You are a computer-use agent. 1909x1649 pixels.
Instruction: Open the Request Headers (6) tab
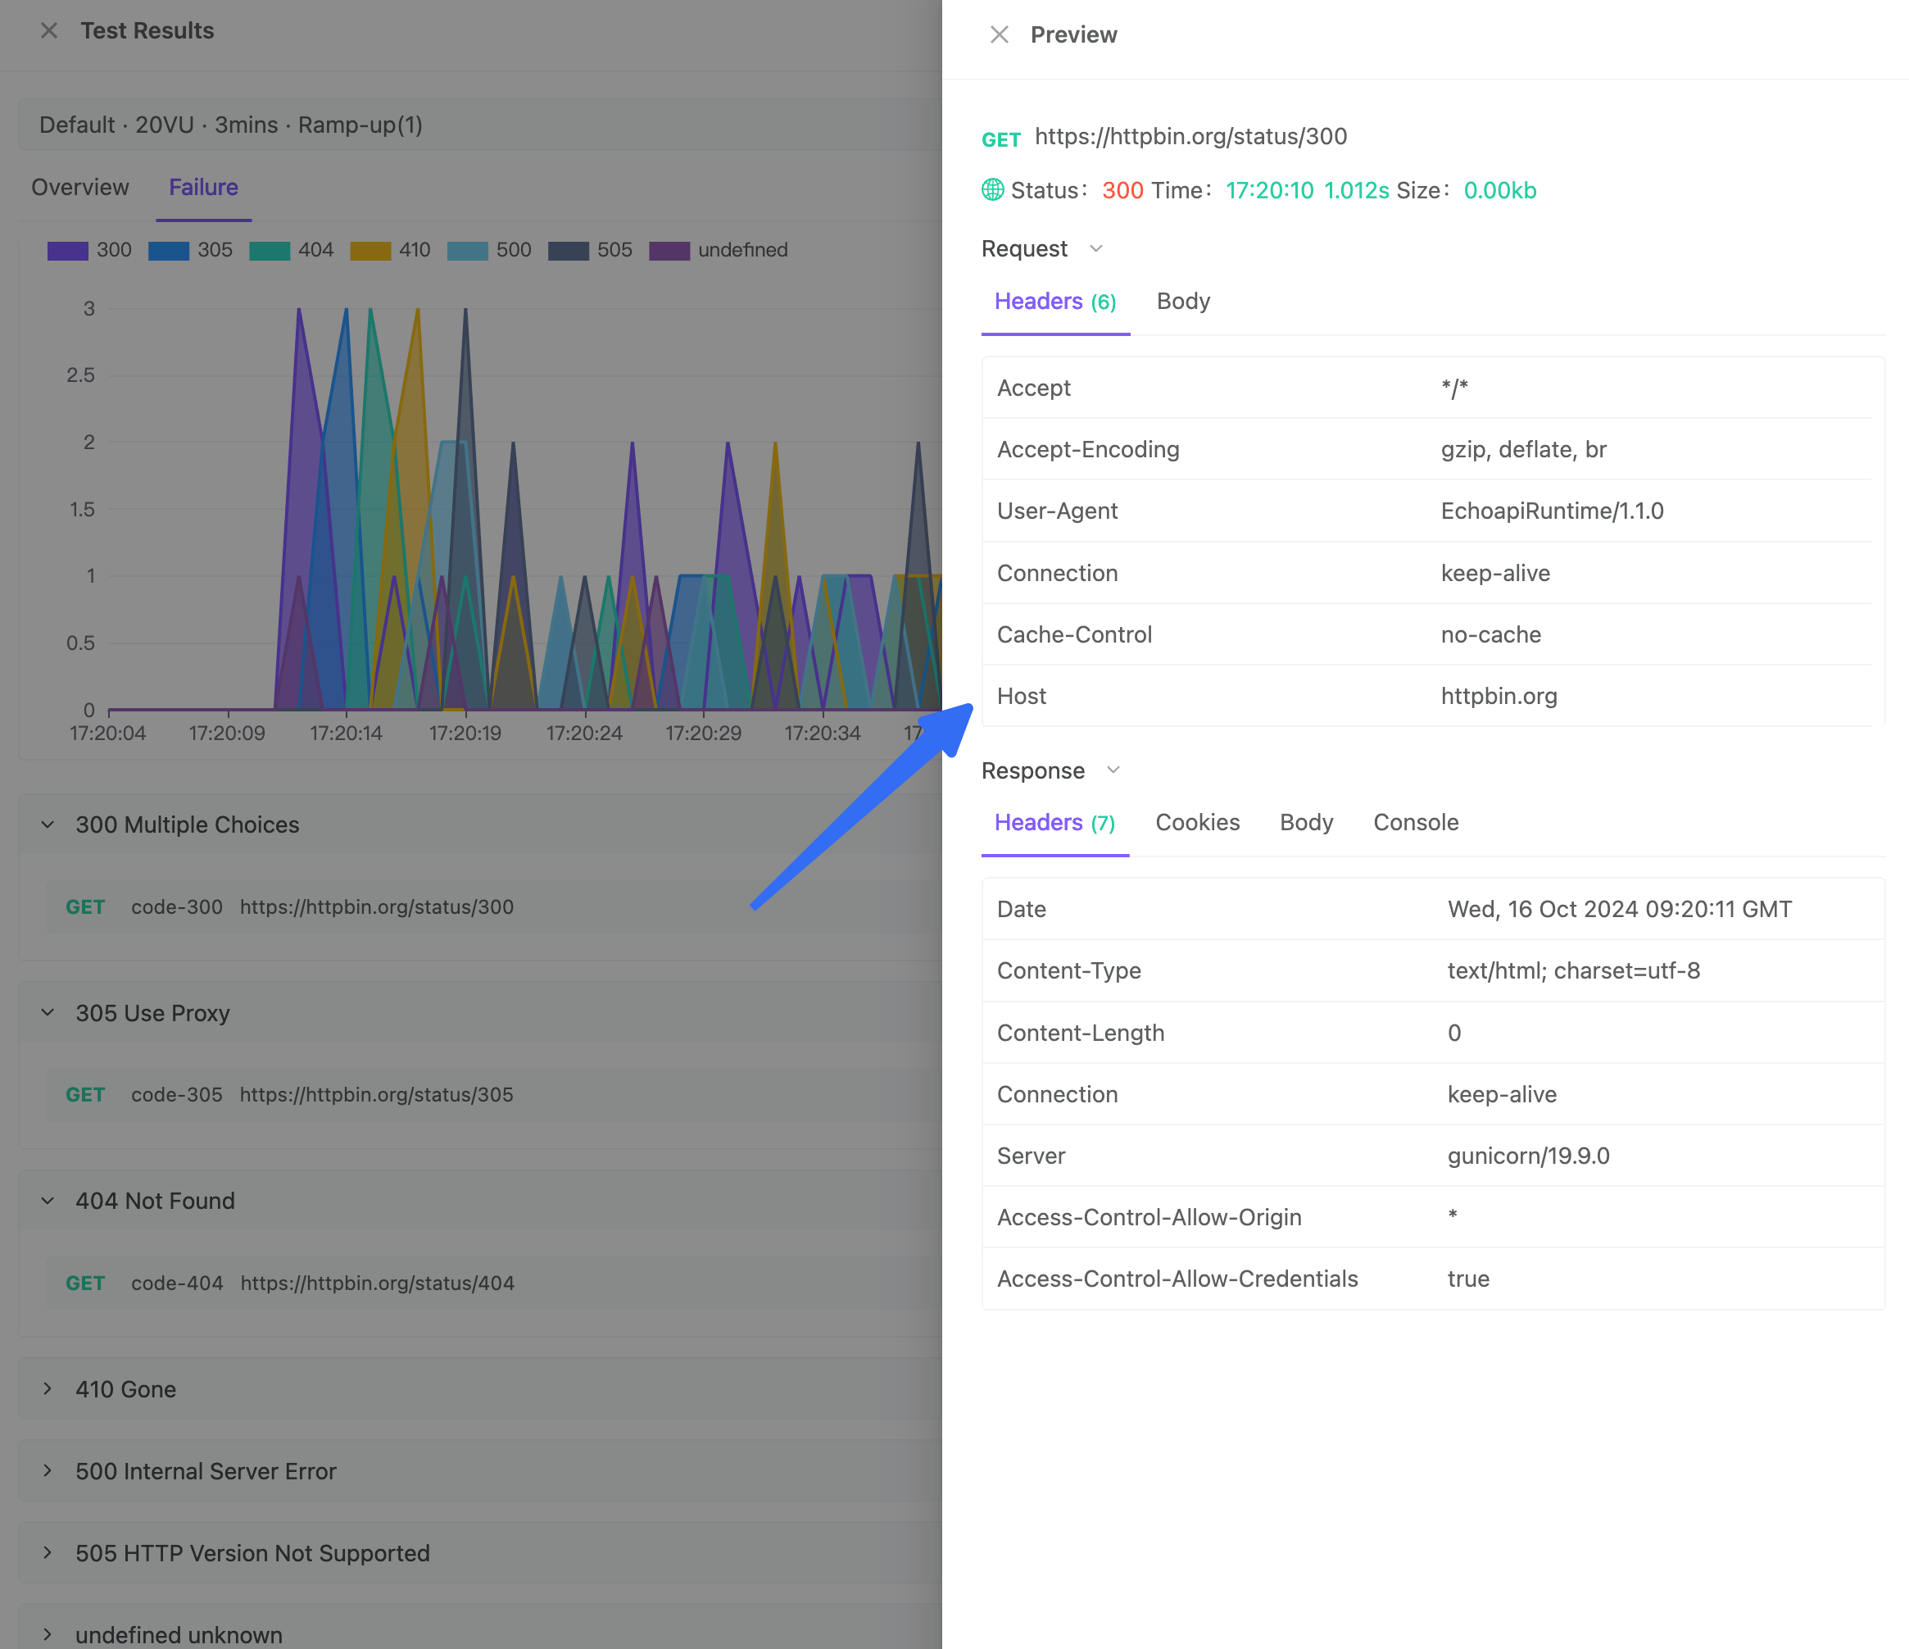point(1056,302)
